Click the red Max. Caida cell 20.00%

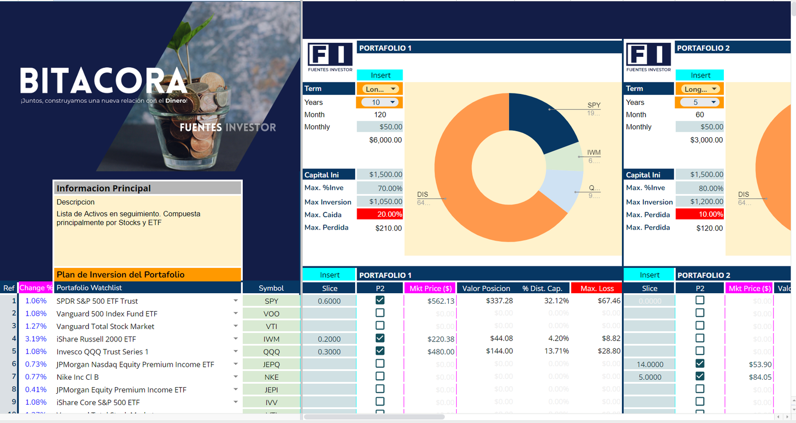click(x=380, y=214)
